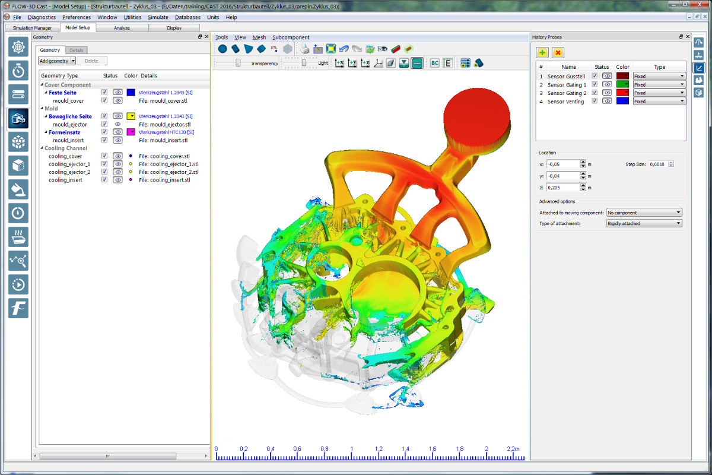Open the Type of attachment dropdown
The height and width of the screenshot is (475, 712).
(x=644, y=223)
